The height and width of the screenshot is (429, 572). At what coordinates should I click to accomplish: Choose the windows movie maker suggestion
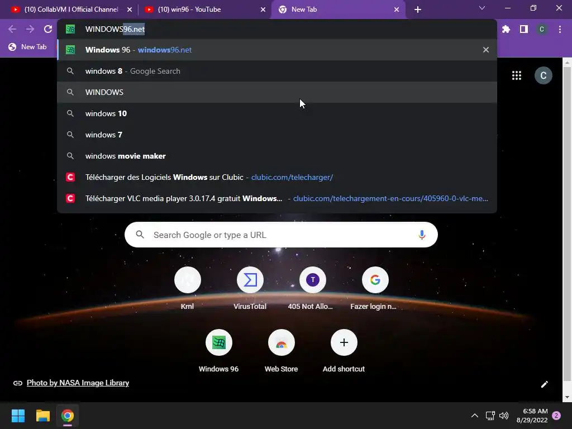[x=277, y=156]
